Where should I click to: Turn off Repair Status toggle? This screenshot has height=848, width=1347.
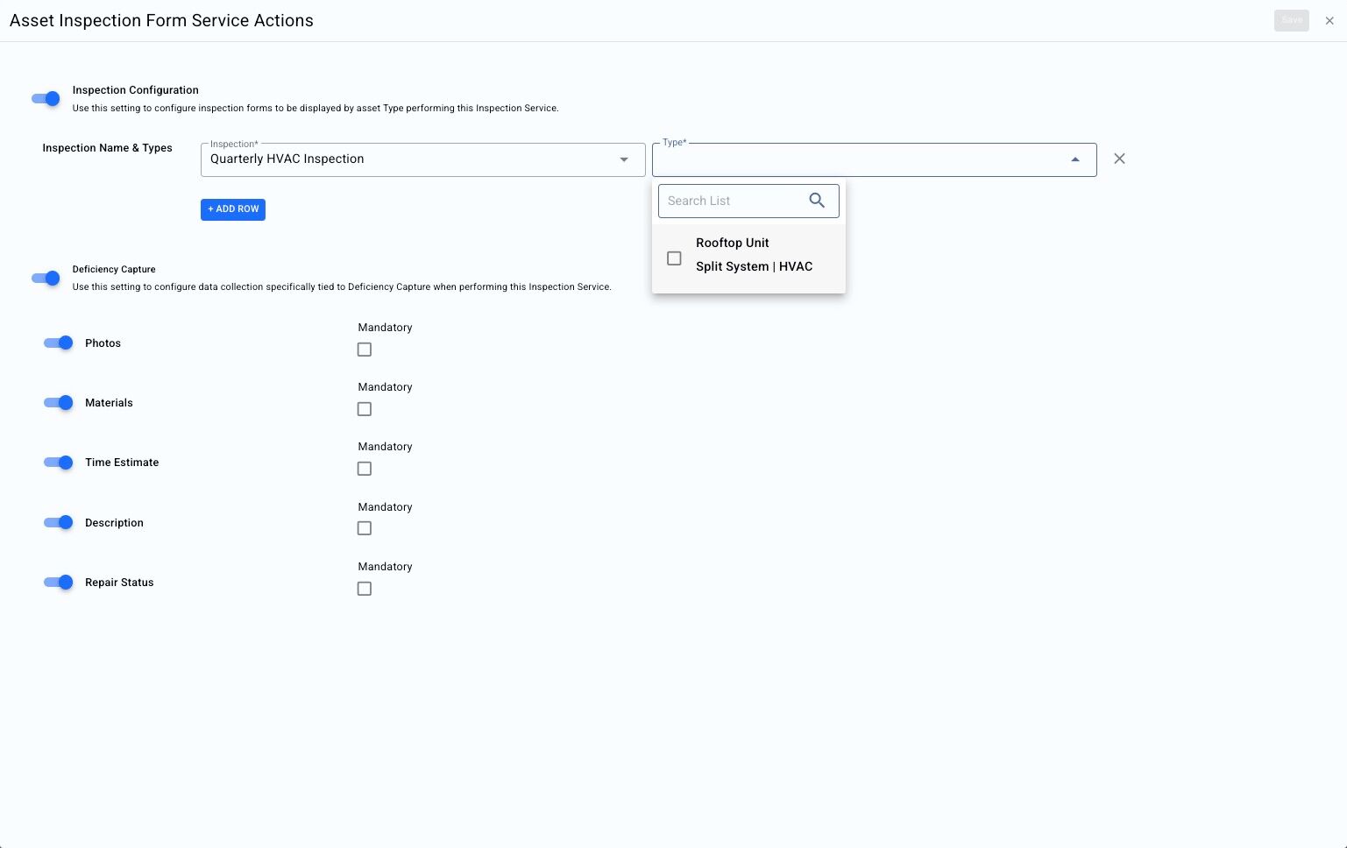(59, 582)
